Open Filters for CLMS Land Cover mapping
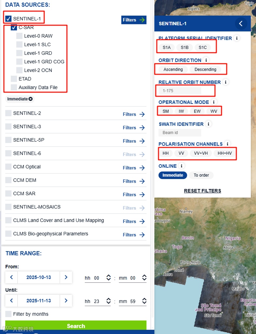The height and width of the screenshot is (334, 256). tap(134, 222)
